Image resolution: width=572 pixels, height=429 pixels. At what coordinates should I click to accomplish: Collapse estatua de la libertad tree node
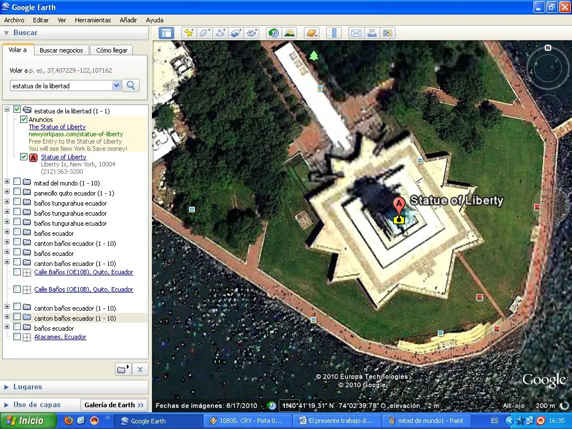(7, 109)
